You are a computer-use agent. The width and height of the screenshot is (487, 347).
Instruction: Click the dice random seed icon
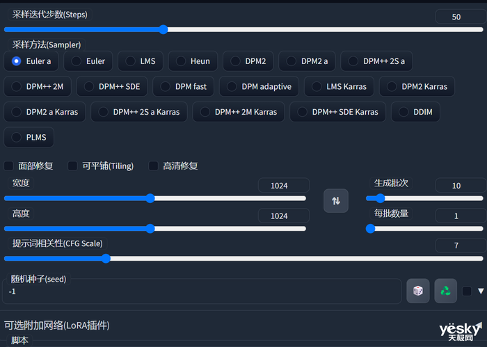point(417,291)
